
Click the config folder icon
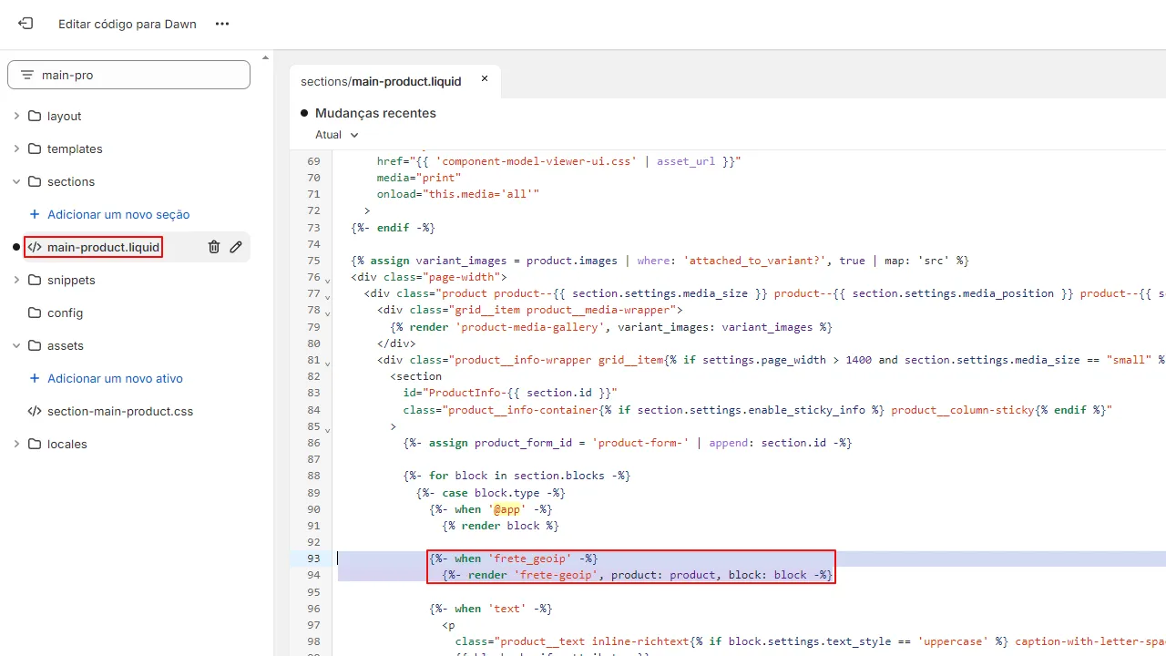(35, 313)
